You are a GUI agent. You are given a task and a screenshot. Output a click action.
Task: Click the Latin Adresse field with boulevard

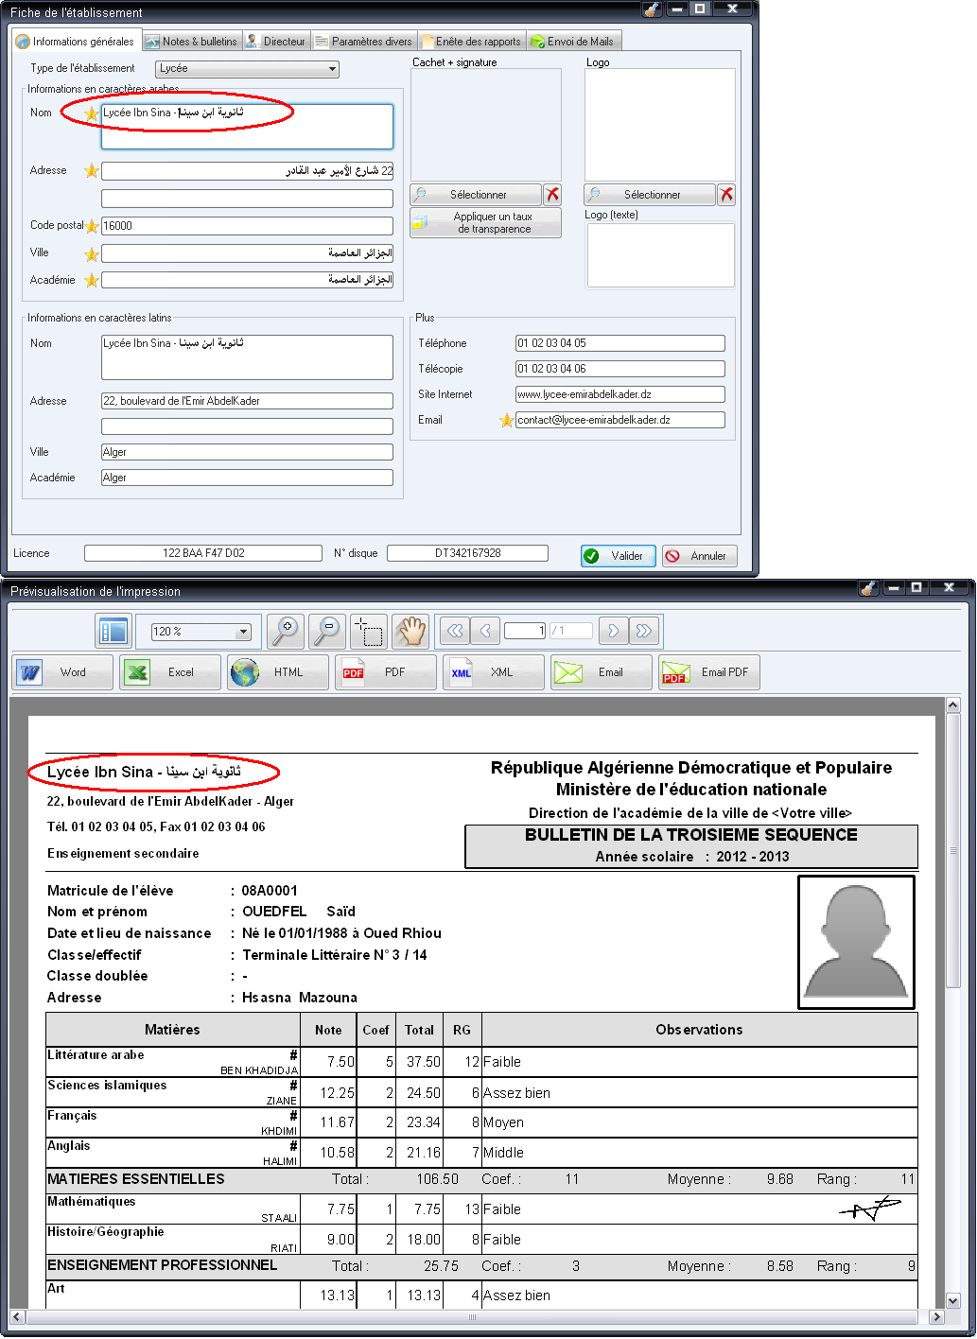[247, 401]
